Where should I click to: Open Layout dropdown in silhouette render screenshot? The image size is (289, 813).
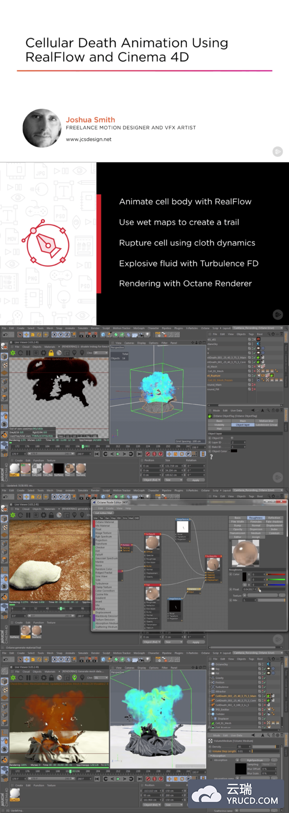258,328
